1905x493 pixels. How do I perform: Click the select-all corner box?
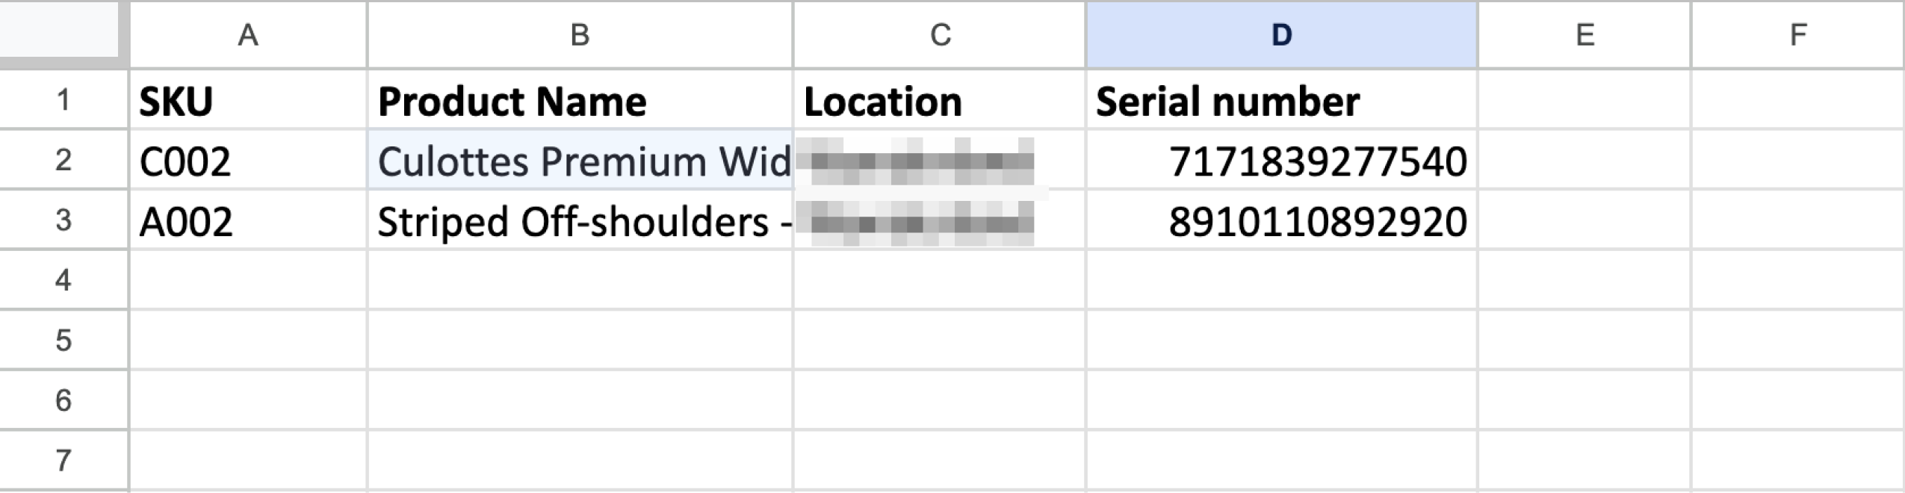[x=63, y=34]
